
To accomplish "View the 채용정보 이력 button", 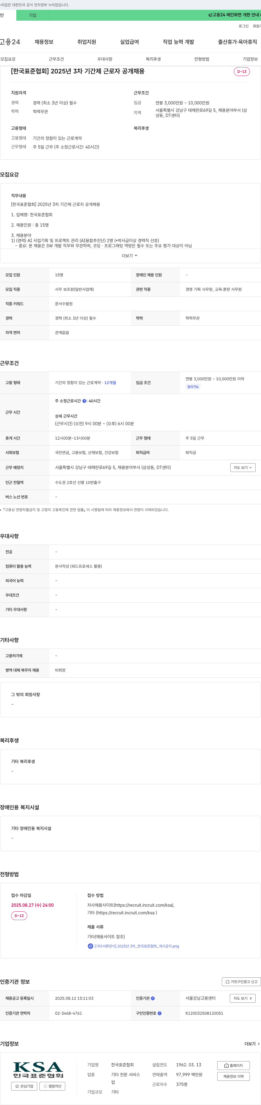I will click(x=234, y=1076).
